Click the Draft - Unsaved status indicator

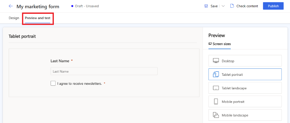click(85, 6)
